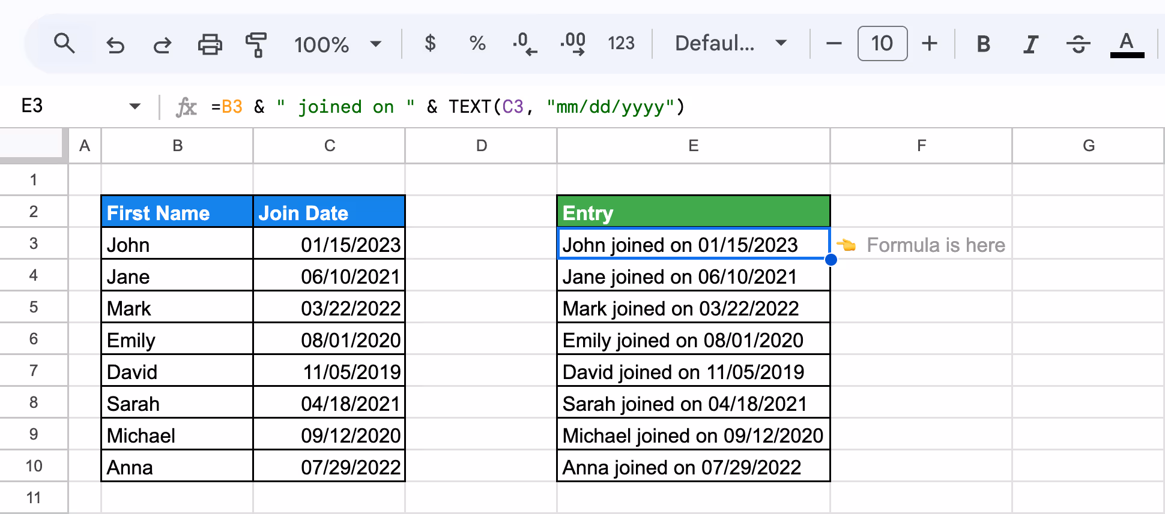Select date cell 08/01/2020
This screenshot has width=1165, height=514.
click(x=329, y=339)
